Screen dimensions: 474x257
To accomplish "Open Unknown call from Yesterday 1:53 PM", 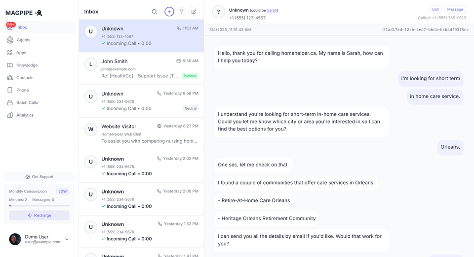I will point(141,231).
